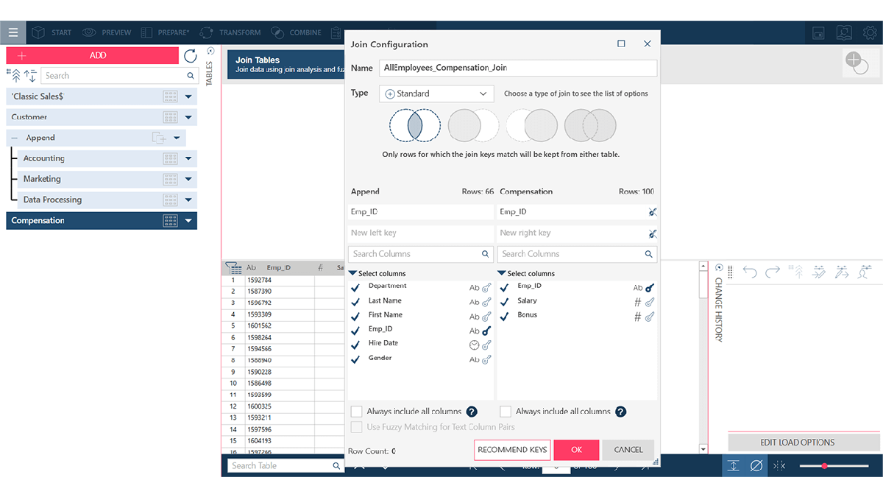Viewport: 883px width, 497px height.
Task: Uncheck the Gender column checkbox
Action: click(x=356, y=359)
